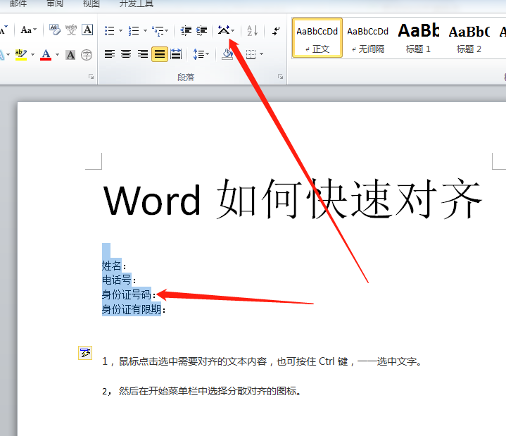Open the line spacing options

201,54
